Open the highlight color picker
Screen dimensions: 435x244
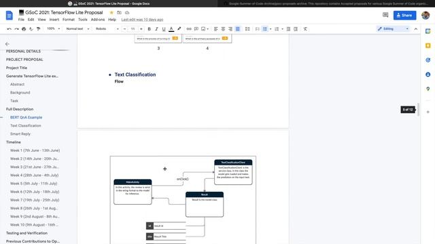179,28
